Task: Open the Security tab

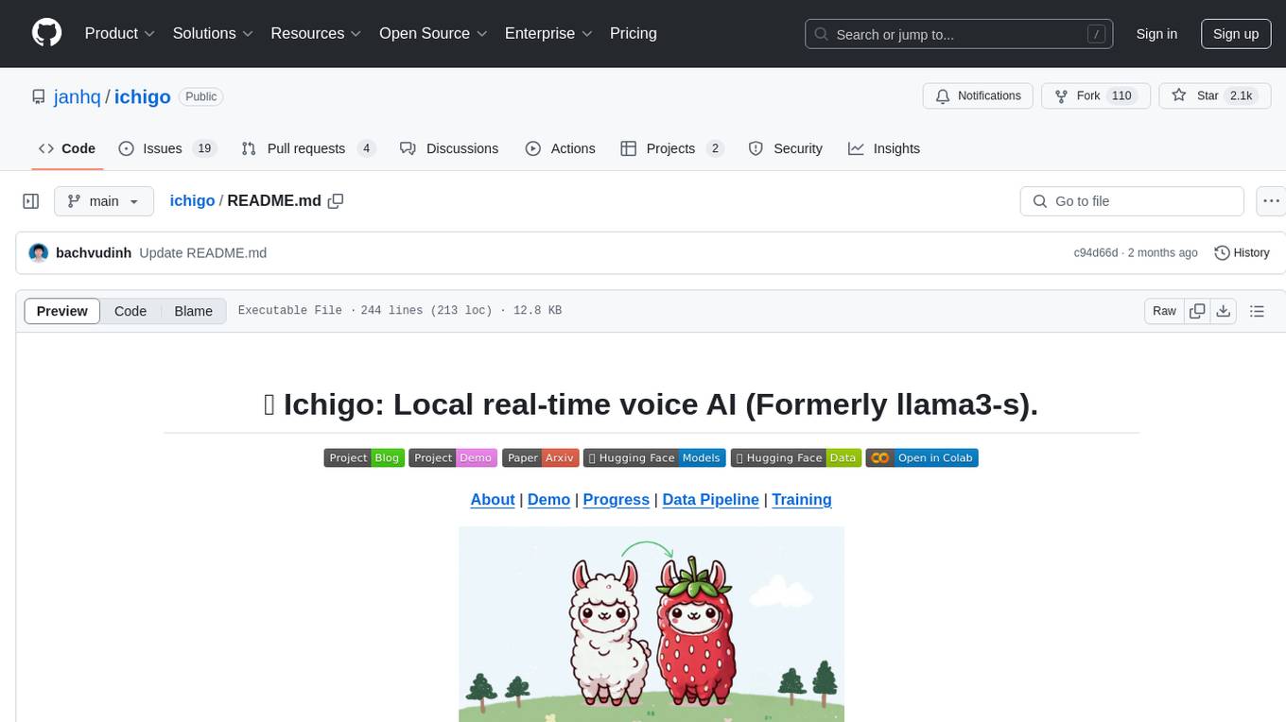Action: [x=786, y=148]
